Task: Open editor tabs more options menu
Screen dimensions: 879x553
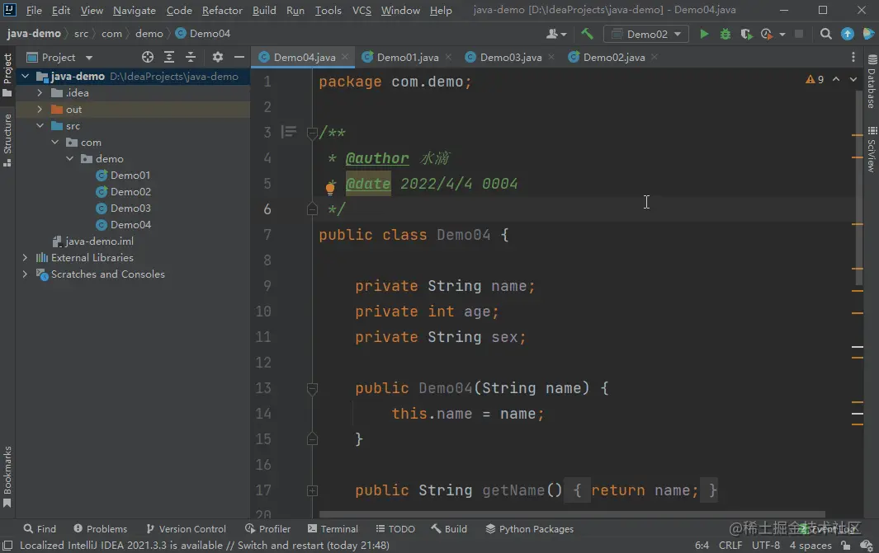Action: coord(853,57)
